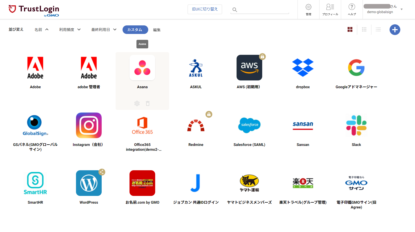The image size is (415, 232).
Task: Launch the Salesforce (SAML) app icon
Action: click(x=249, y=125)
